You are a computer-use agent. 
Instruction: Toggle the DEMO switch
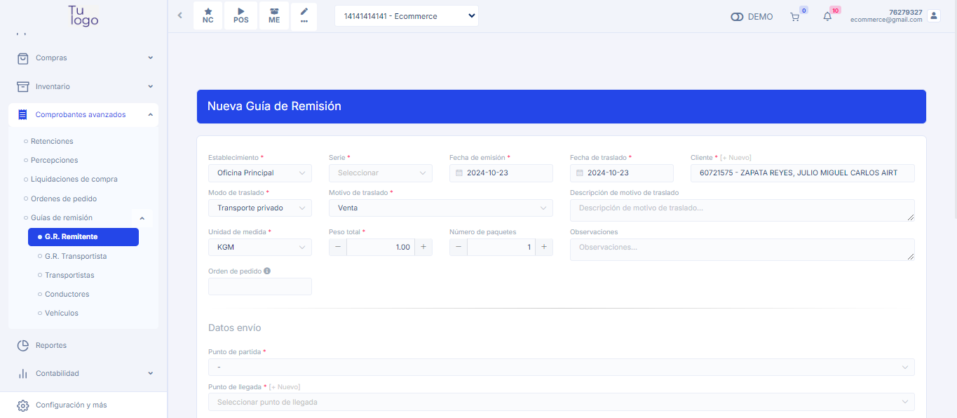(737, 17)
